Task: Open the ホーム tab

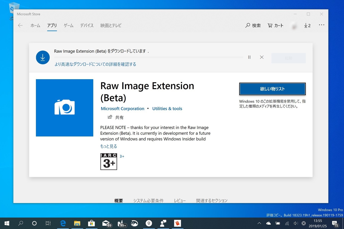Action: (35, 26)
